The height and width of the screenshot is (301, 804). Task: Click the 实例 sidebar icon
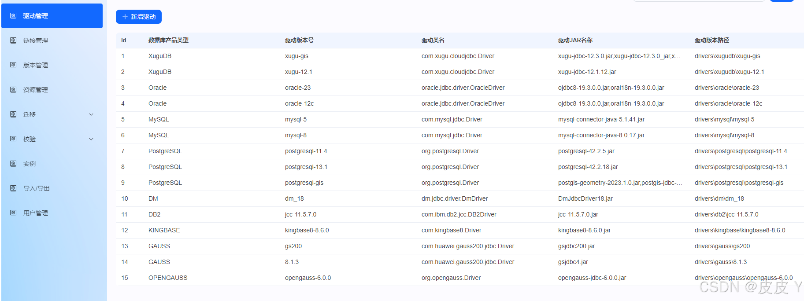click(13, 164)
